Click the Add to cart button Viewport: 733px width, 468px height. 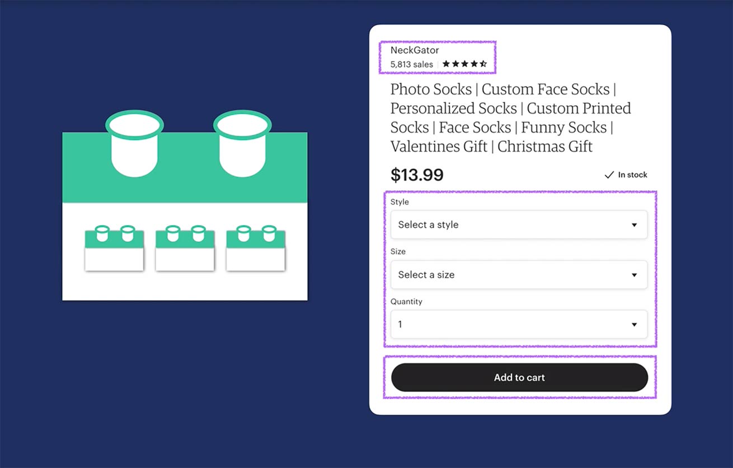(x=519, y=377)
